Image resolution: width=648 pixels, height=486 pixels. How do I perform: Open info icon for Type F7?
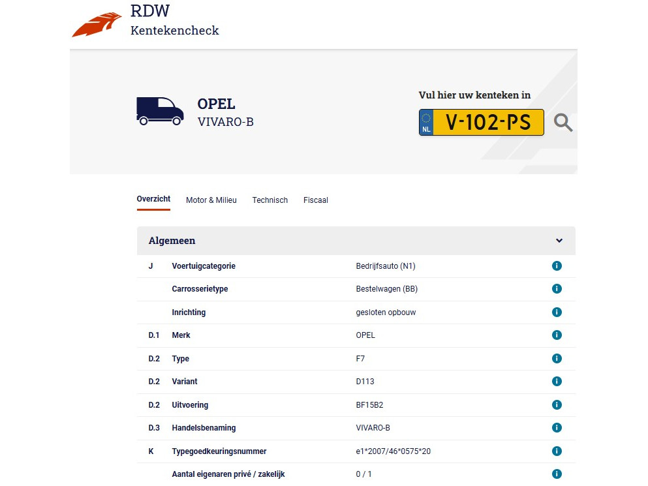[x=557, y=359]
